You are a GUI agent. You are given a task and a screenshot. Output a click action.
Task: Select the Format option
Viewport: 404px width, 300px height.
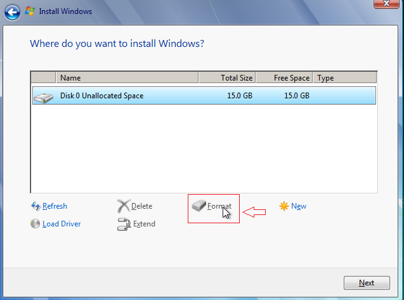click(x=219, y=206)
